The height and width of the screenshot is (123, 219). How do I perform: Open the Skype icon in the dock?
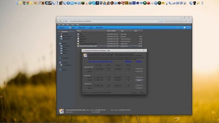coord(94,3)
